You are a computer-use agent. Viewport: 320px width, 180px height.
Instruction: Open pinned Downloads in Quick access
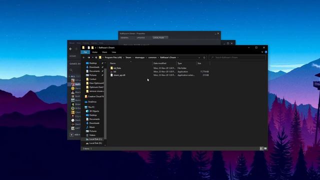click(94, 67)
